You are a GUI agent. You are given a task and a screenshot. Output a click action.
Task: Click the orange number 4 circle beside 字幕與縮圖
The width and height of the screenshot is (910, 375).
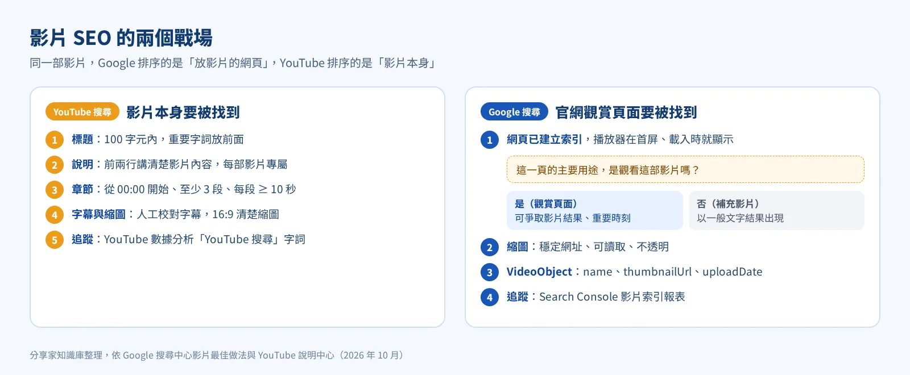[x=55, y=215]
